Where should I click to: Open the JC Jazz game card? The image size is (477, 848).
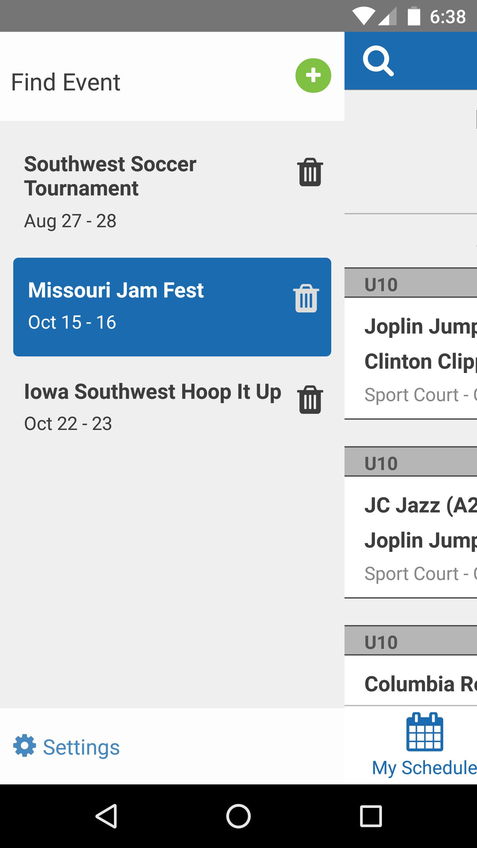411,537
